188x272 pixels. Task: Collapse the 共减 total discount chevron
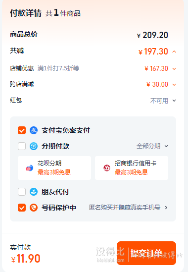[x=174, y=52]
